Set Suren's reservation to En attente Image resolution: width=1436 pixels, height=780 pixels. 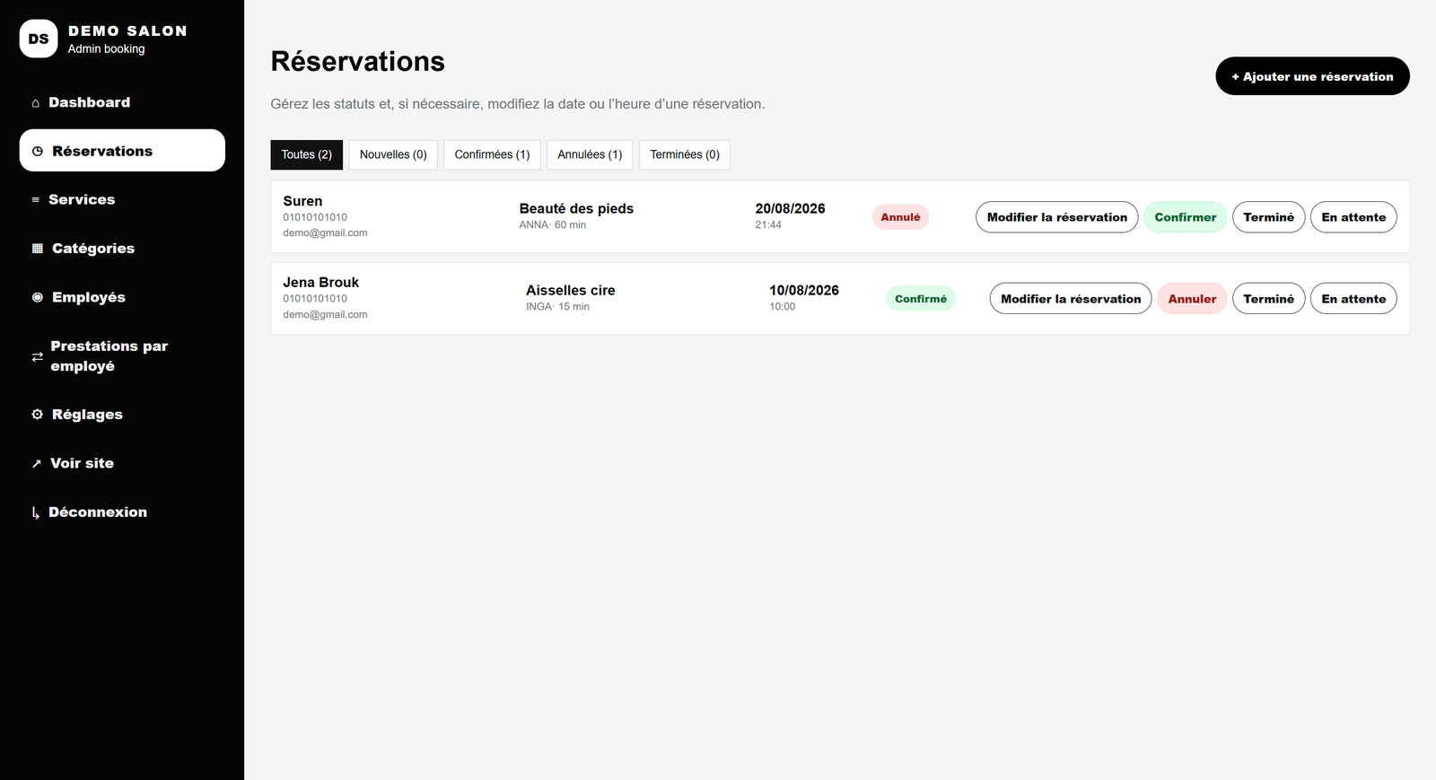1353,217
